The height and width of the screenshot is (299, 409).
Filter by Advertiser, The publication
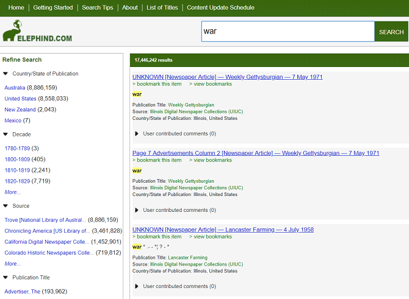22,292
